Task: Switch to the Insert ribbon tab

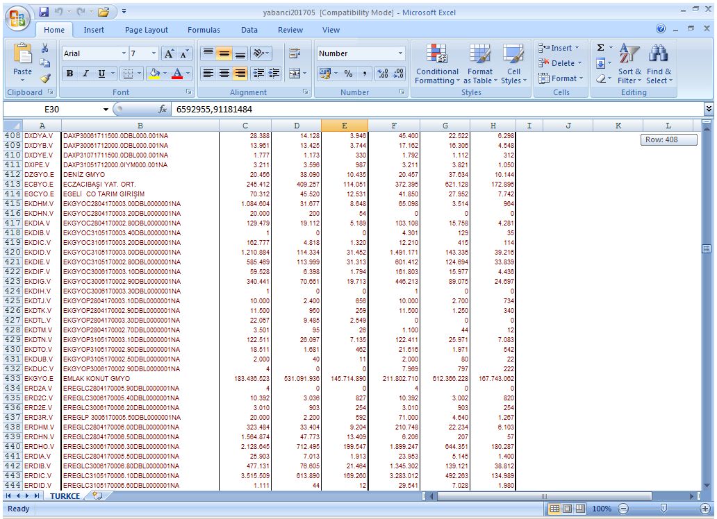Action: coord(94,30)
